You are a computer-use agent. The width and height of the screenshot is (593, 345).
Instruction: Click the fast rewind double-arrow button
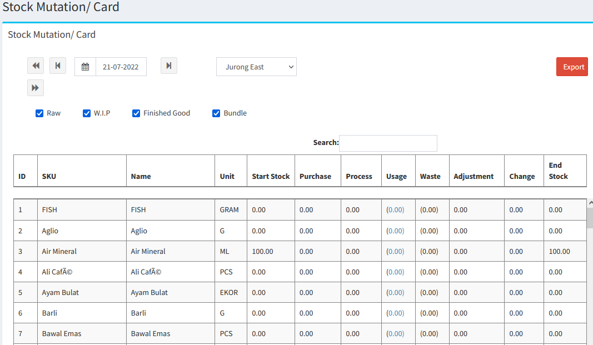click(36, 66)
